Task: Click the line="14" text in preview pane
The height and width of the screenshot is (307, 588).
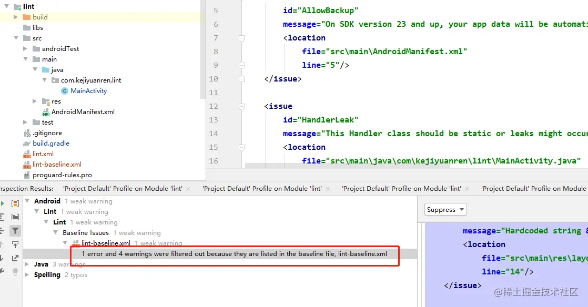Action: (x=503, y=272)
